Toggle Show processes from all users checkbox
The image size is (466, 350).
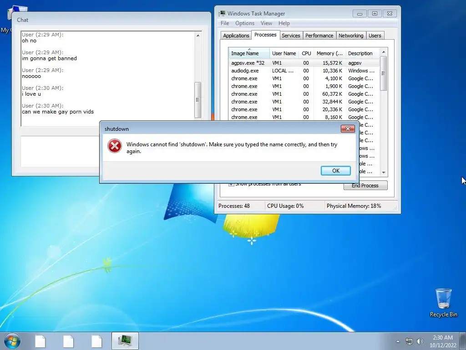[231, 184]
